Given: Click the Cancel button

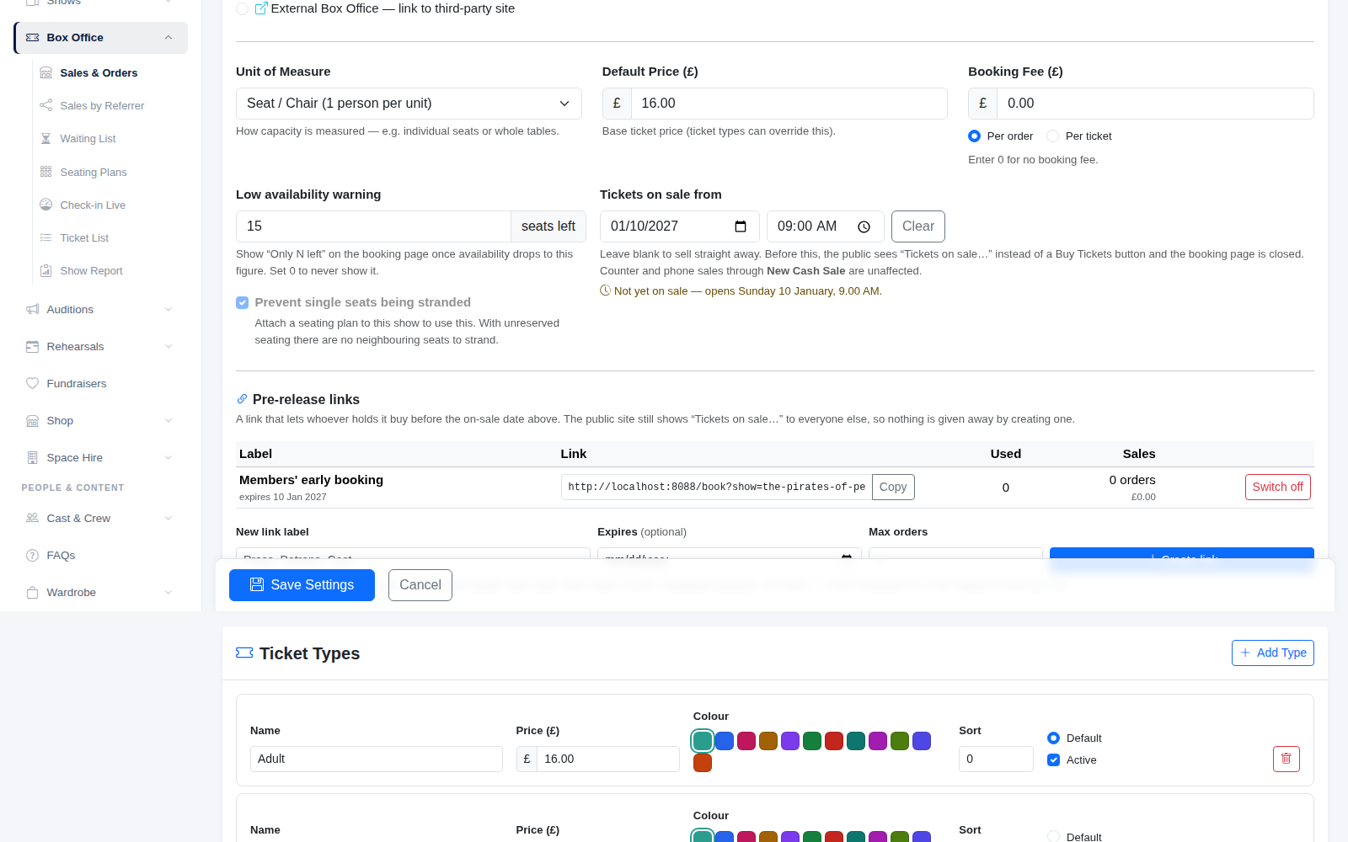Looking at the screenshot, I should coord(420,585).
